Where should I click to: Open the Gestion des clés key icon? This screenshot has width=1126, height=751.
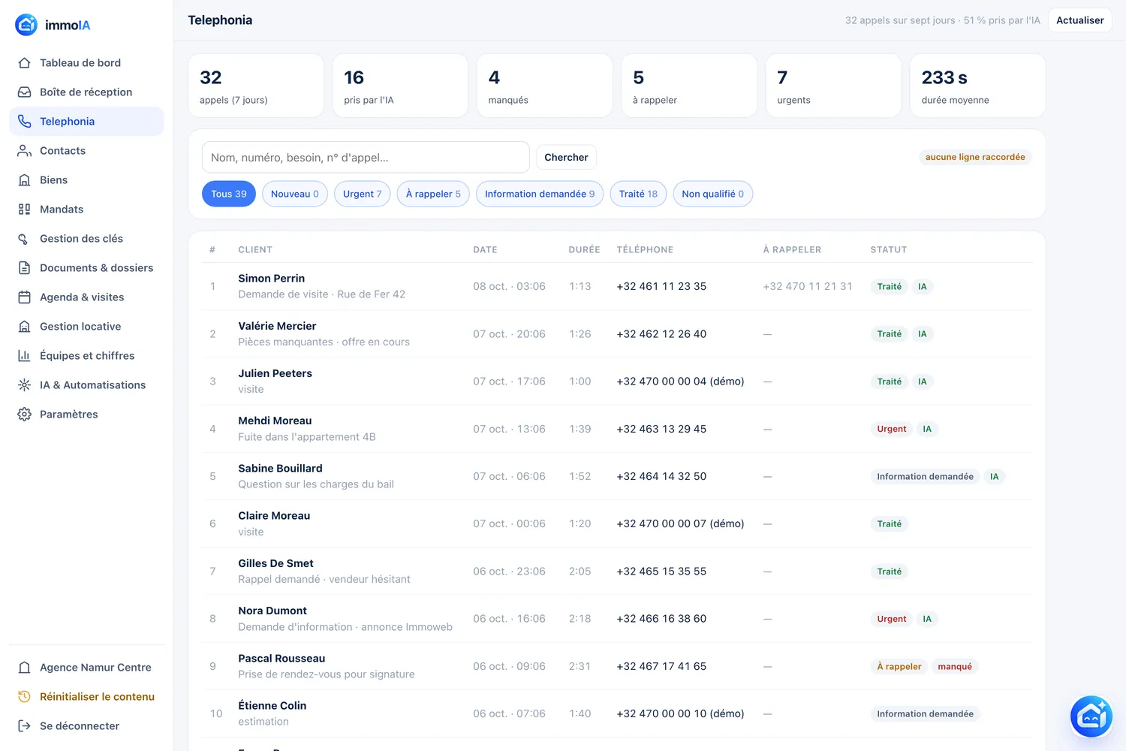pyautogui.click(x=24, y=239)
